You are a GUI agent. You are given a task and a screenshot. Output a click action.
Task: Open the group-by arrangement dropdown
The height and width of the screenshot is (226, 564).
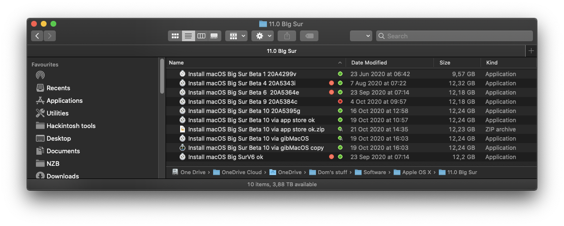[x=236, y=36]
